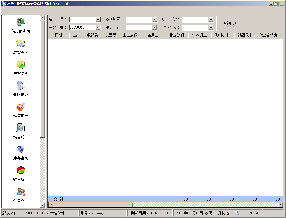Click table horizontal scroll right arrow
This screenshot has height=218, width=286.
click(280, 205)
